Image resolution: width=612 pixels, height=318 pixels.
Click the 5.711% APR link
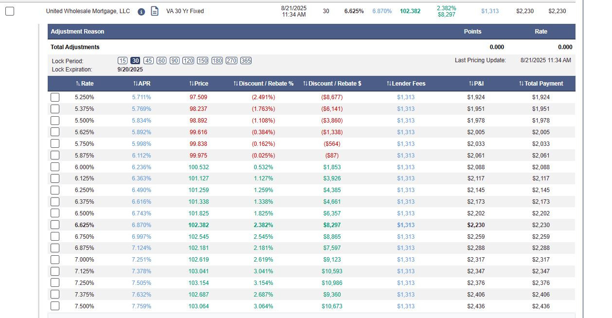click(x=142, y=97)
